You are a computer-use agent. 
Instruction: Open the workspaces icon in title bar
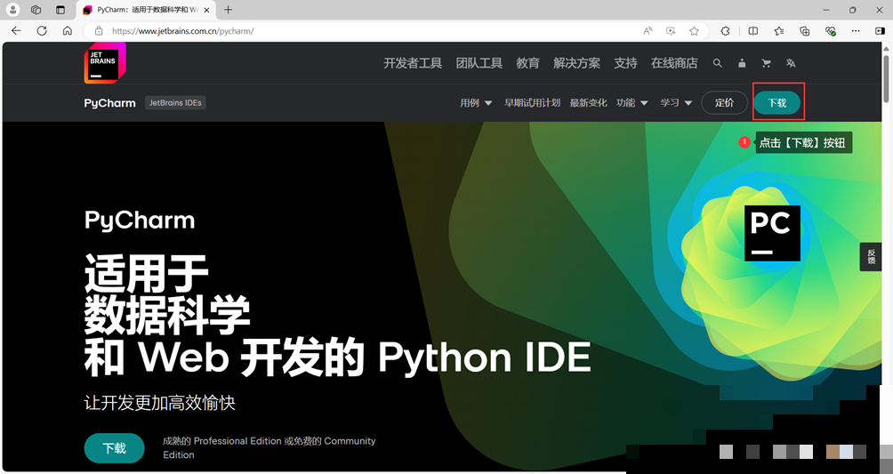[x=36, y=10]
